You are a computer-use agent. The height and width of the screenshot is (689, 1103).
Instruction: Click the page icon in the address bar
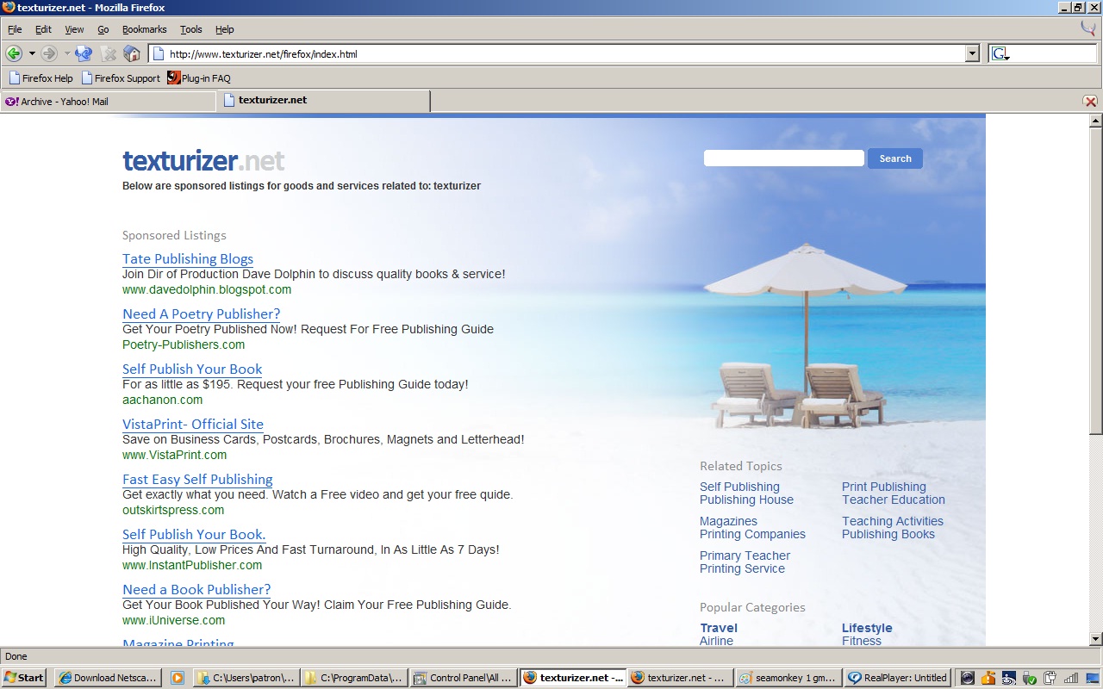tap(158, 53)
